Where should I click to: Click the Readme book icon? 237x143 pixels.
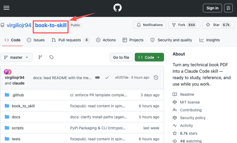(175, 94)
